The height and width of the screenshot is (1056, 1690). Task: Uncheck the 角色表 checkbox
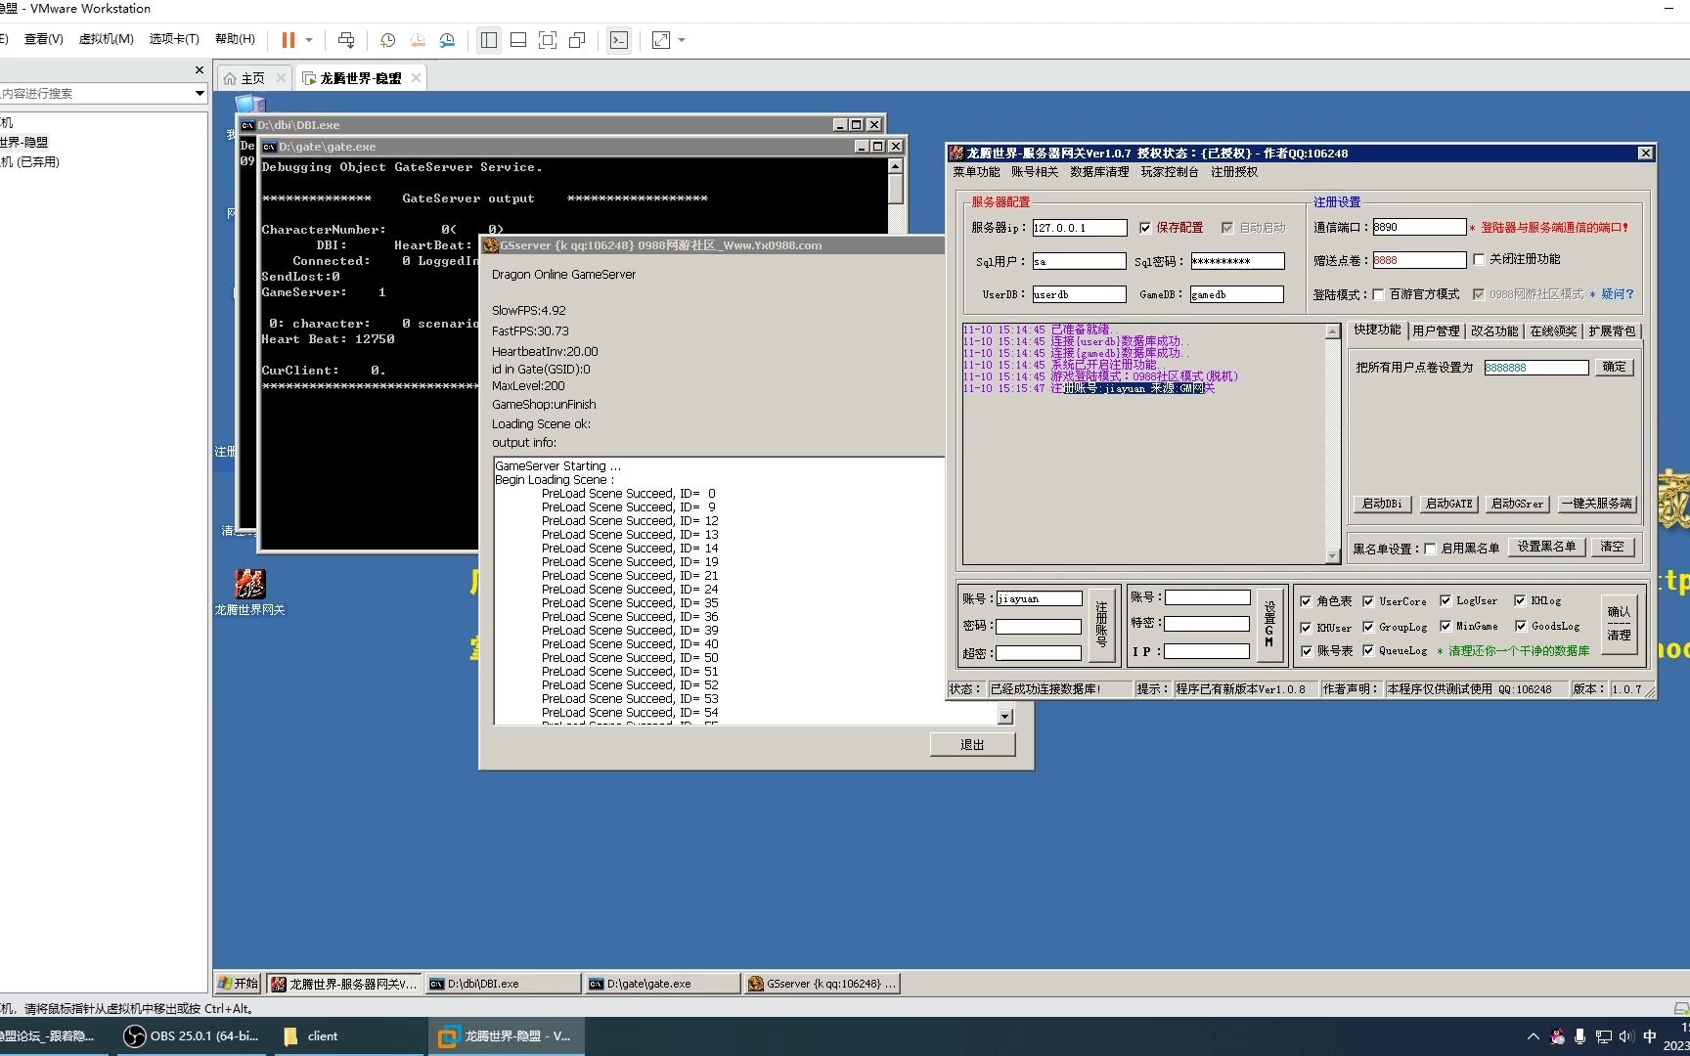[1306, 601]
